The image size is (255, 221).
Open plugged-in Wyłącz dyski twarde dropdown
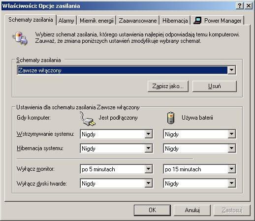click(117, 184)
